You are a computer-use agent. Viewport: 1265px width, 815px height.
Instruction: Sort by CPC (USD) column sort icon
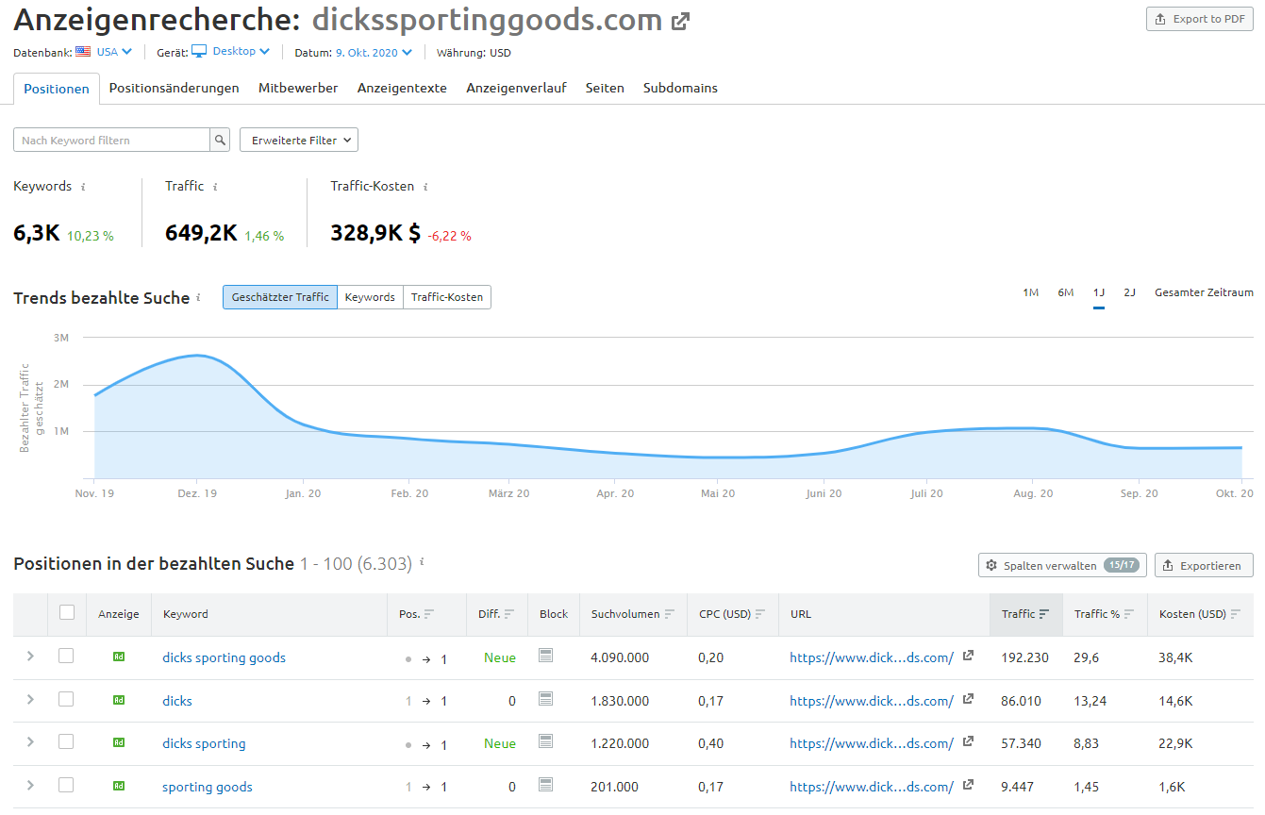(x=760, y=614)
